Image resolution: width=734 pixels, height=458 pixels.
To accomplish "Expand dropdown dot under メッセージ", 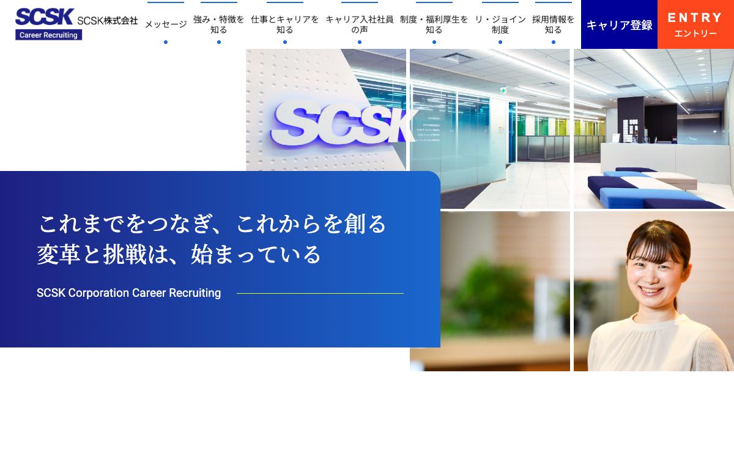I will coord(166,42).
